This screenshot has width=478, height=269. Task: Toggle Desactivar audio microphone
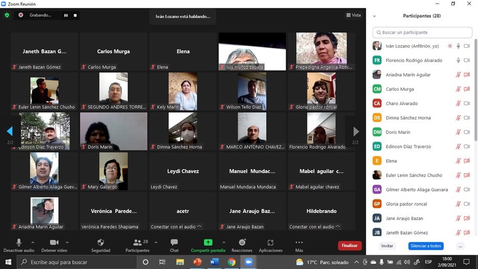pos(19,242)
